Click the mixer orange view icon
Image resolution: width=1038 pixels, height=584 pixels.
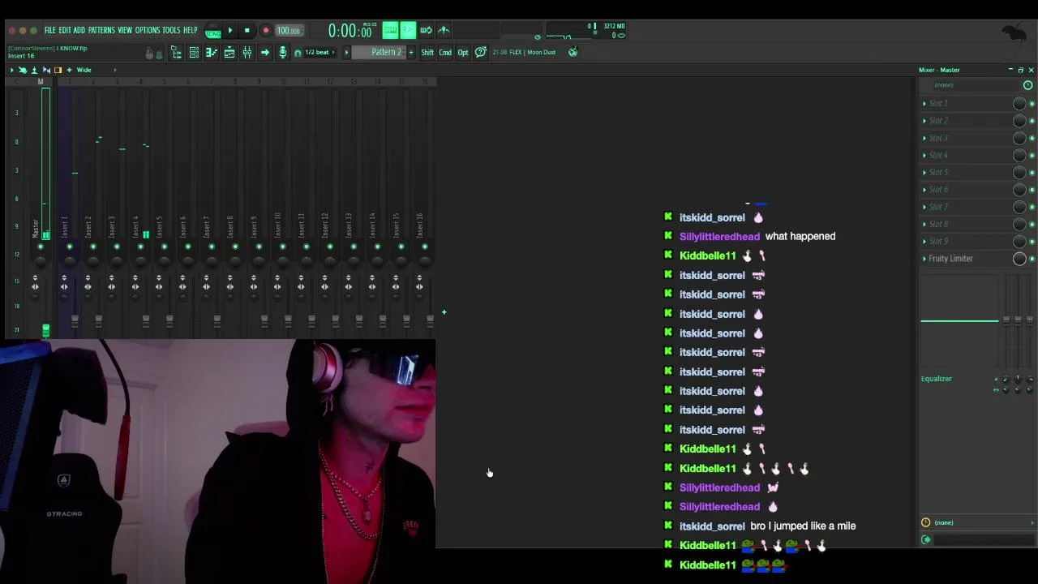pos(58,71)
